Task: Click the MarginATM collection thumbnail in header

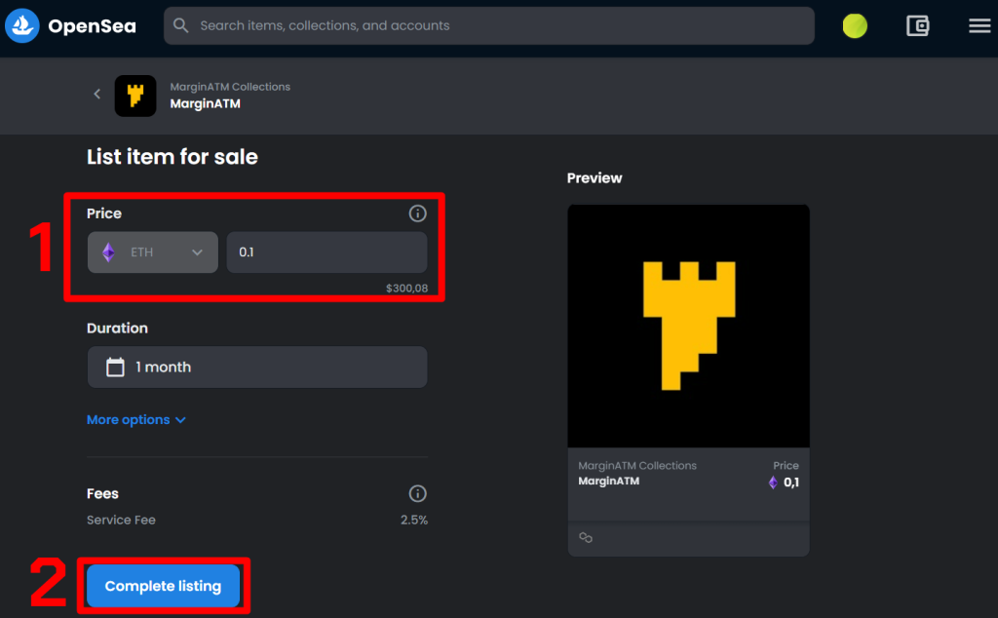Action: pyautogui.click(x=135, y=97)
